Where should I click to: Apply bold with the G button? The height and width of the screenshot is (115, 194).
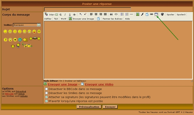pyautogui.click(x=61, y=15)
